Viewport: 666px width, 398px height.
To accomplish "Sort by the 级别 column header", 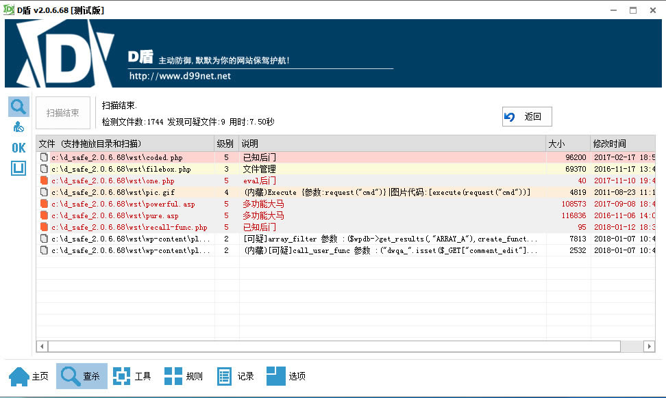I will (226, 144).
